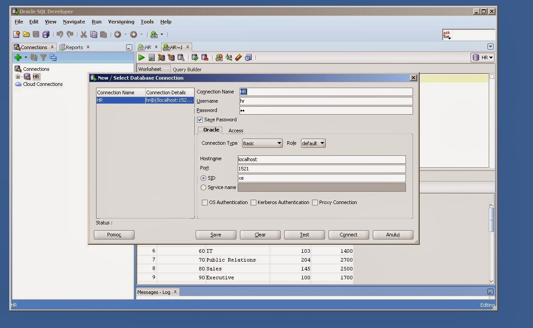Open Back button history dropdown arrow
Image resolution: width=533 pixels, height=328 pixels.
[125, 35]
